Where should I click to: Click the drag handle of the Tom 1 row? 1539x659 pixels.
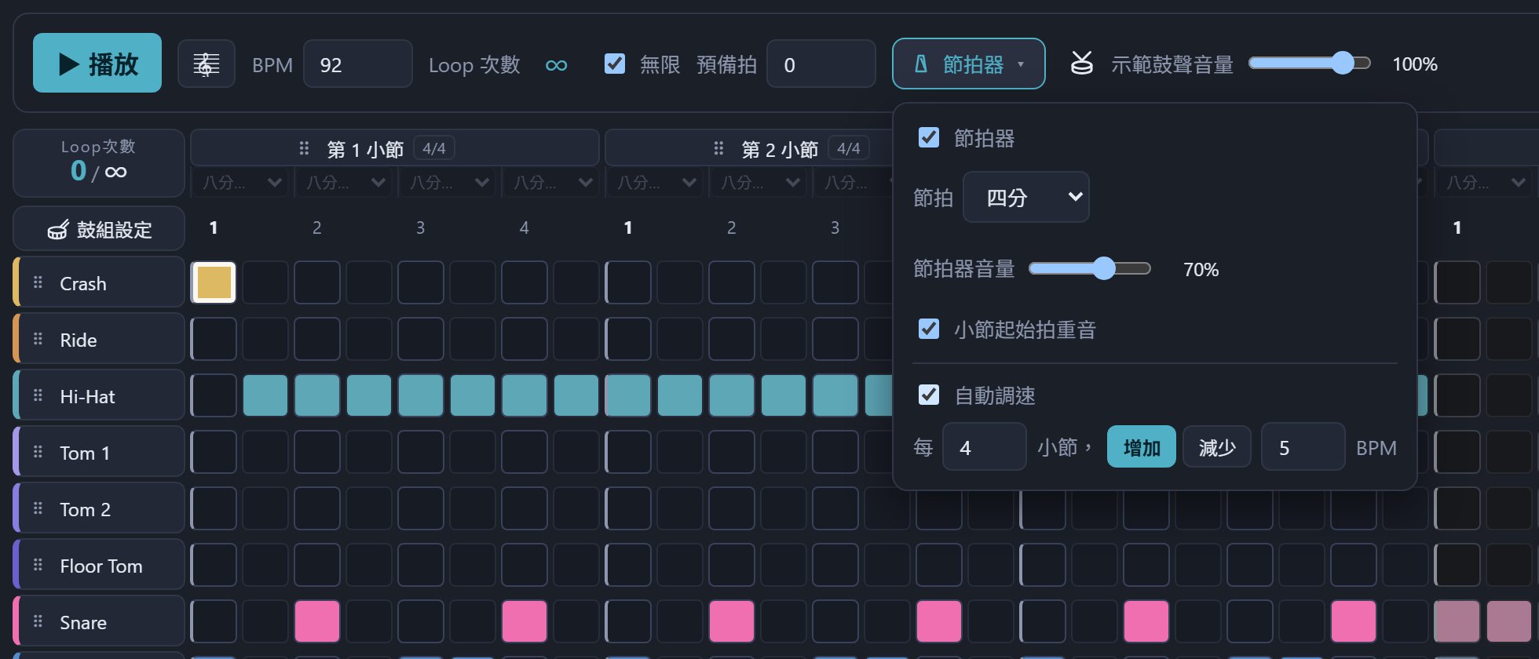point(38,452)
